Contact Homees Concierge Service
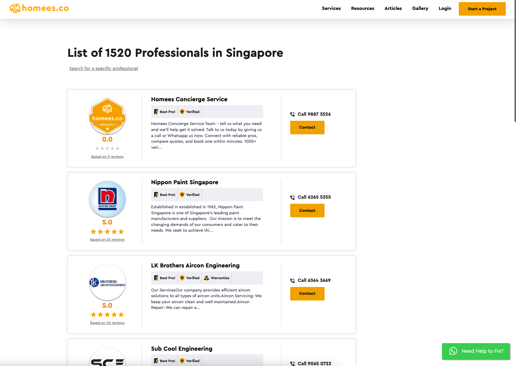Screen dimensions: 516x366 pyautogui.click(x=307, y=127)
